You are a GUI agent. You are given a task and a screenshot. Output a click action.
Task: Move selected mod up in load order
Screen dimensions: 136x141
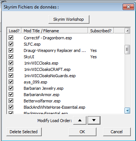80,120
